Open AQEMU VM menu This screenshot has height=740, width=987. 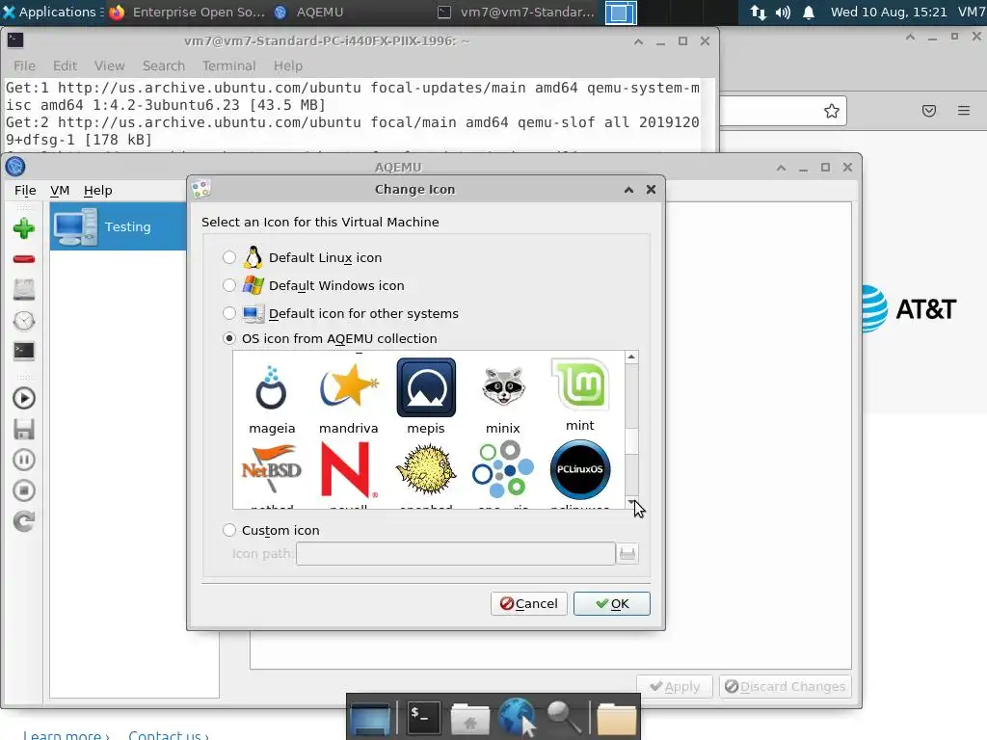60,190
